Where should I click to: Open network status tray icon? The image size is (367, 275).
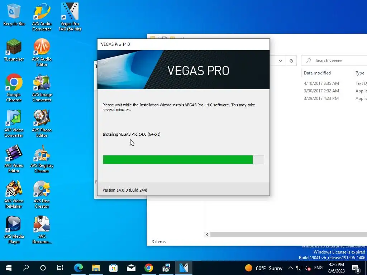299,268
